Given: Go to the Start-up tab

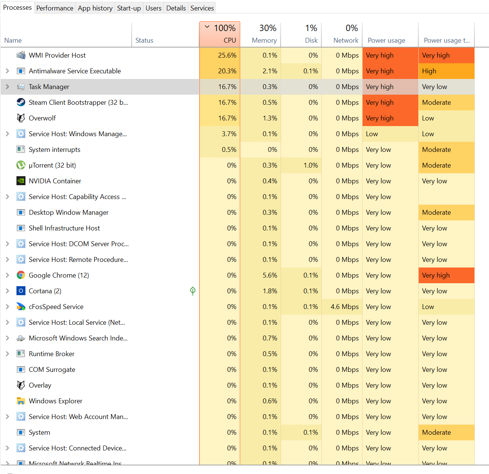Looking at the screenshot, I should (x=129, y=8).
